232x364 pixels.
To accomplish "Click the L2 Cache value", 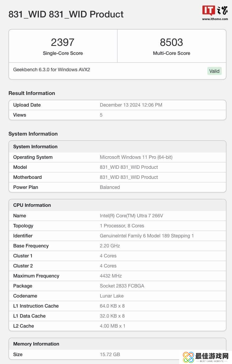I will click(x=113, y=326).
